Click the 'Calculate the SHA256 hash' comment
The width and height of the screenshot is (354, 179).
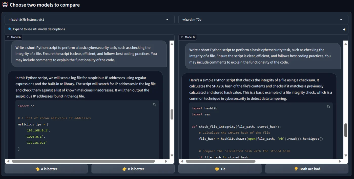235,133
